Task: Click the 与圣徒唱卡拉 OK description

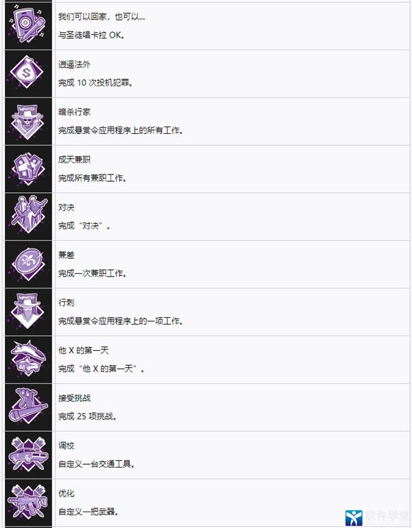Action: tap(91, 35)
